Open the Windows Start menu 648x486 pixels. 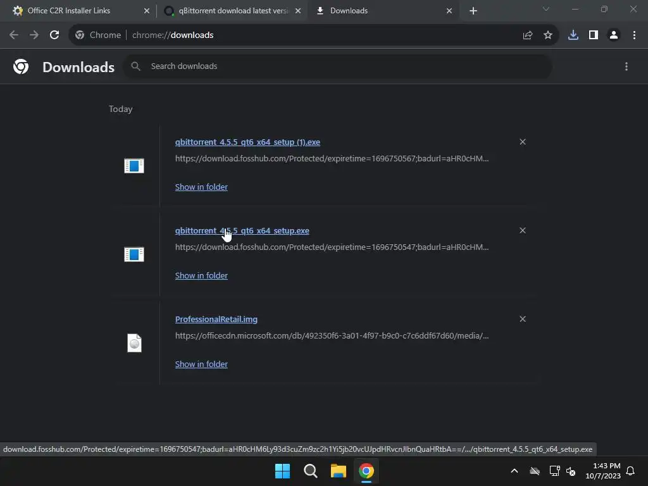[283, 471]
